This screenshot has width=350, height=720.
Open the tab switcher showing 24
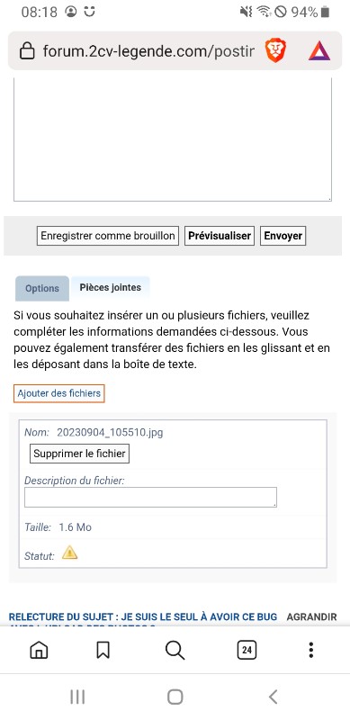coord(247,650)
